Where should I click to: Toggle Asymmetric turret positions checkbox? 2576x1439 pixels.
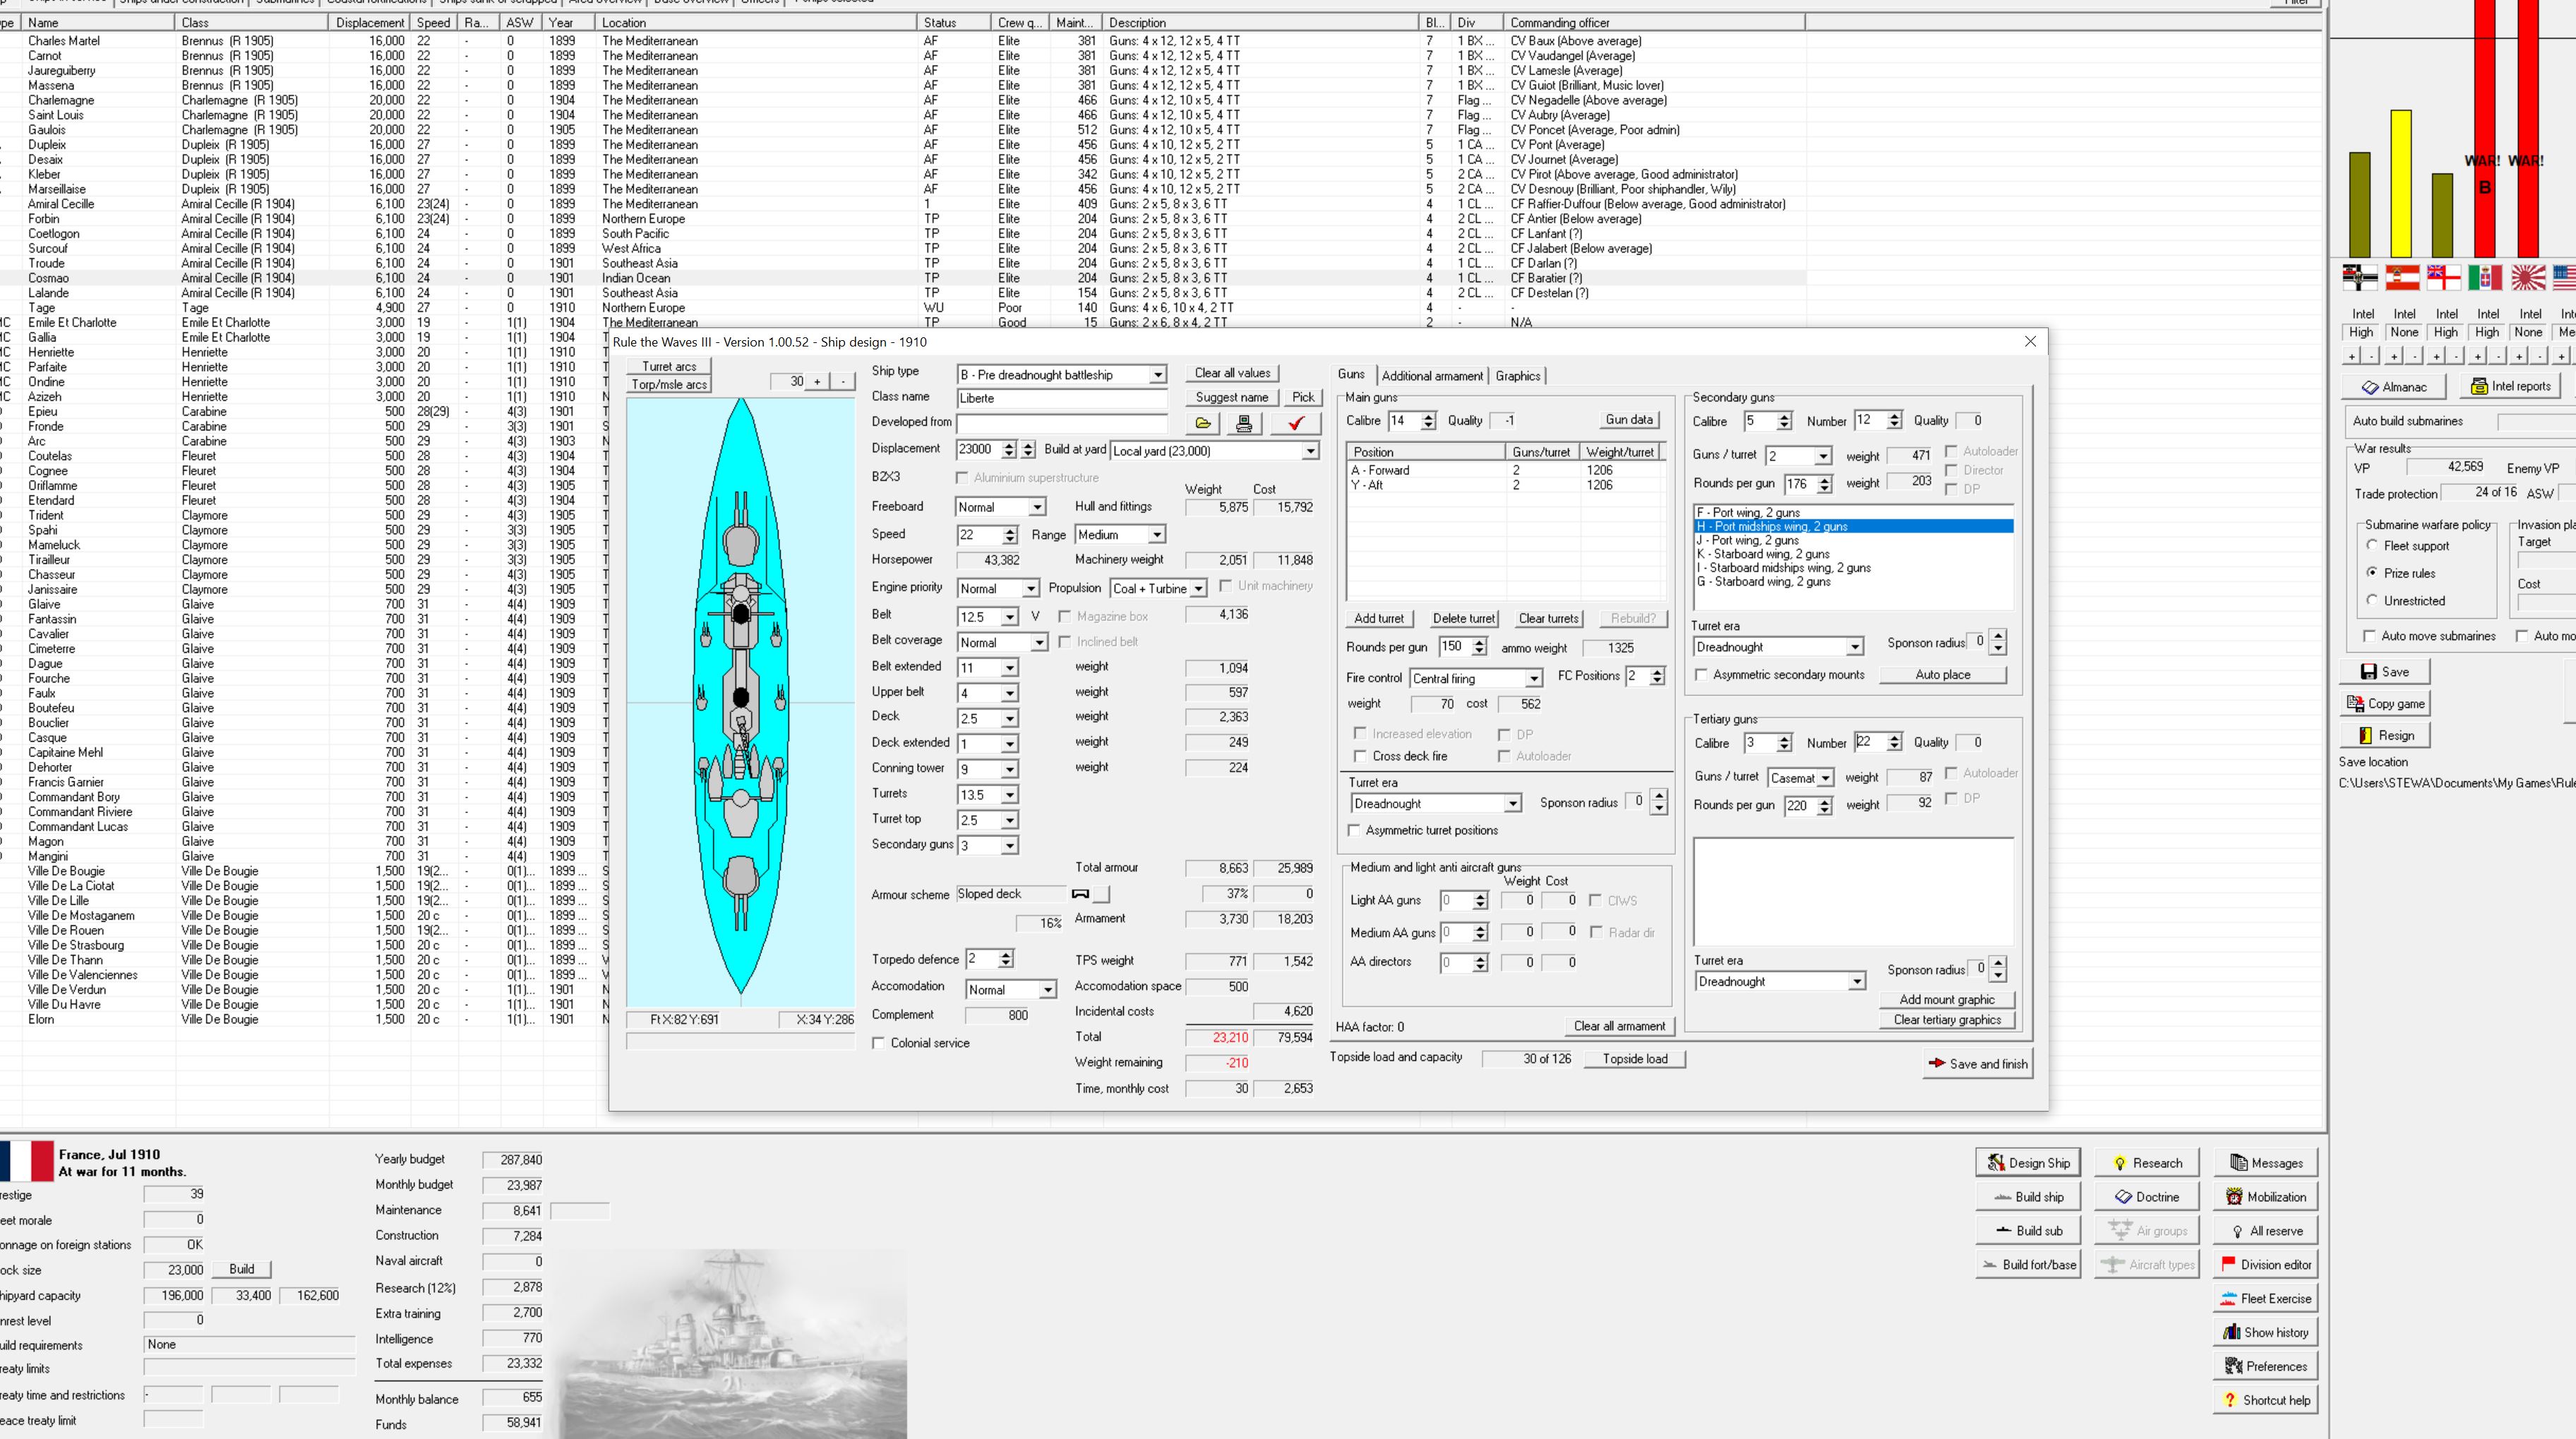point(1354,830)
